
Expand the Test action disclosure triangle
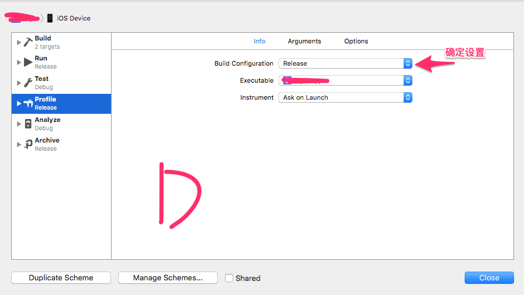click(x=19, y=83)
